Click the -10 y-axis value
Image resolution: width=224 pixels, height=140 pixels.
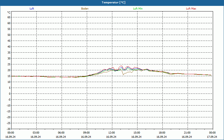[9, 106]
